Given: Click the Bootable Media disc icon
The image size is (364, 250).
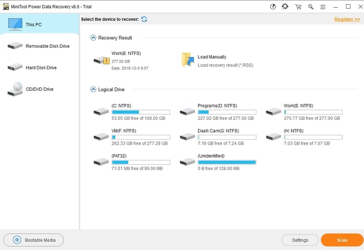Looking at the screenshot, I should 16,240.
